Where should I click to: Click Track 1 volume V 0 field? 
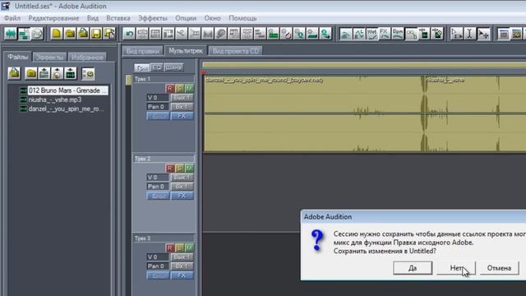point(157,98)
